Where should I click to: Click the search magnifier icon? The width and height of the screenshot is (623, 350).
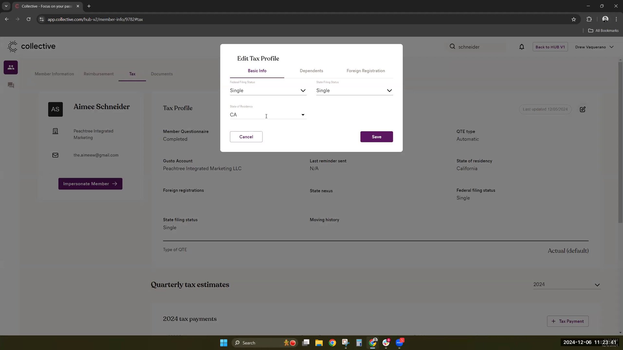coord(452,47)
